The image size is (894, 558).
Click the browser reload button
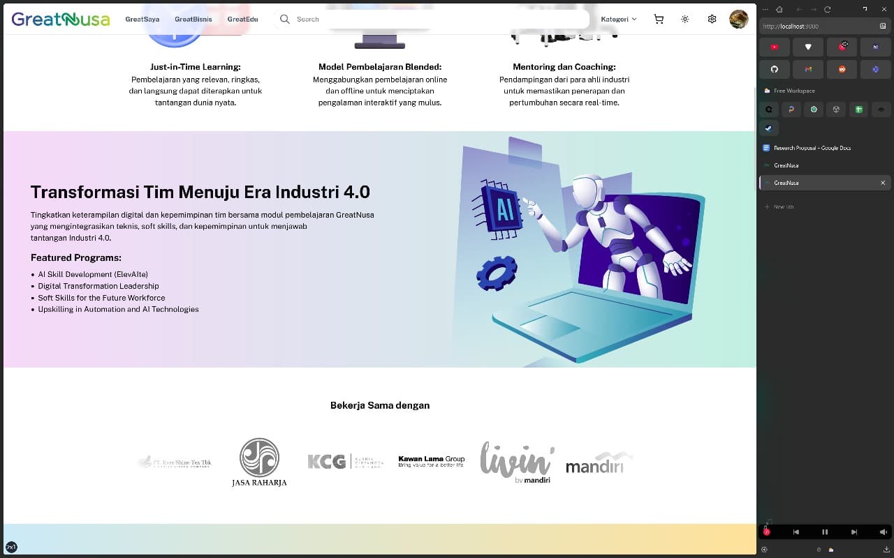click(828, 9)
